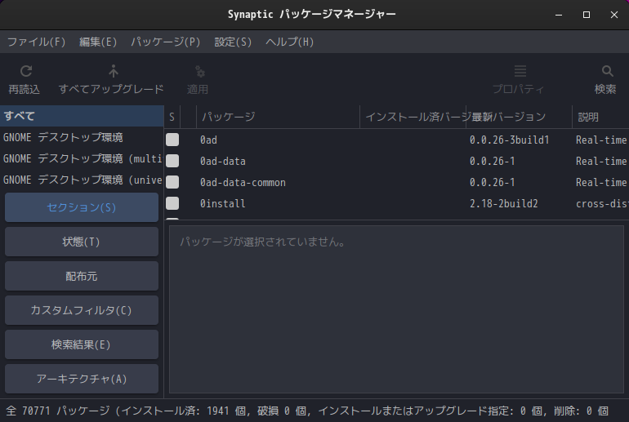Open the 設定(S) menu
This screenshot has width=629, height=422.
pyautogui.click(x=233, y=42)
